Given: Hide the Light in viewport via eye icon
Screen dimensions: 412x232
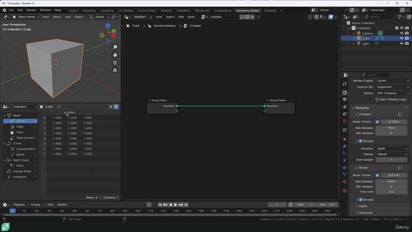Looking at the screenshot, I should 402,44.
